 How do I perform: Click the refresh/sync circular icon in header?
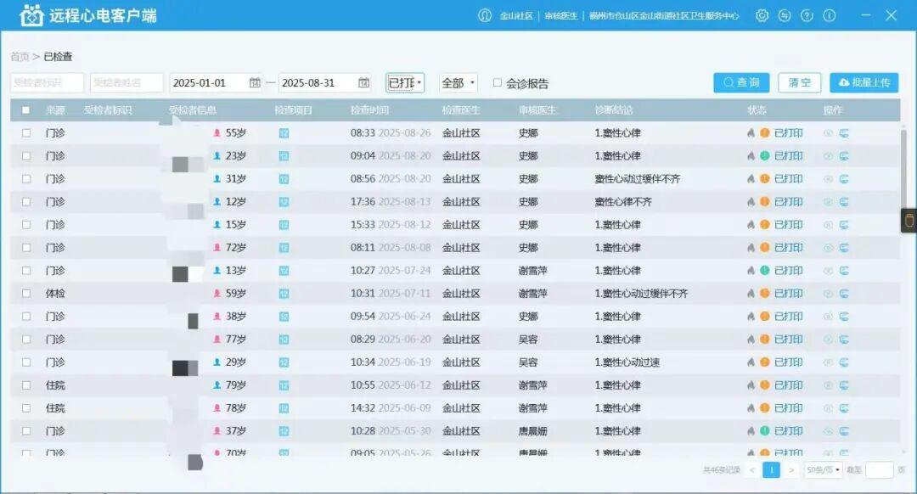[x=784, y=15]
